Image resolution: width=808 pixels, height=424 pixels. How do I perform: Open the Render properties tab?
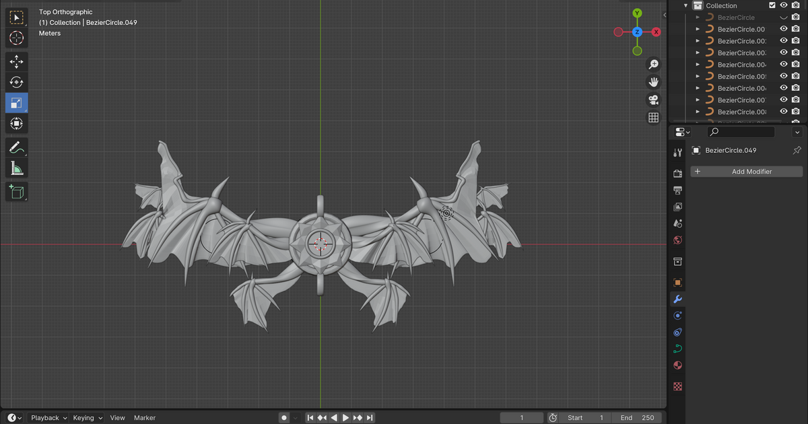click(x=678, y=174)
